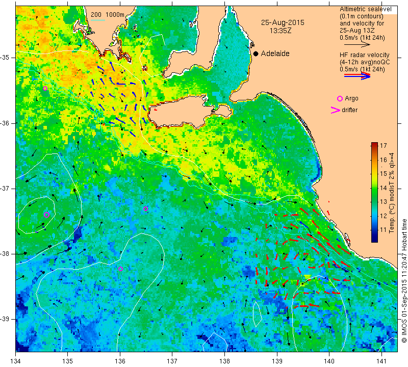Click the latitude axis label -36

(6, 123)
